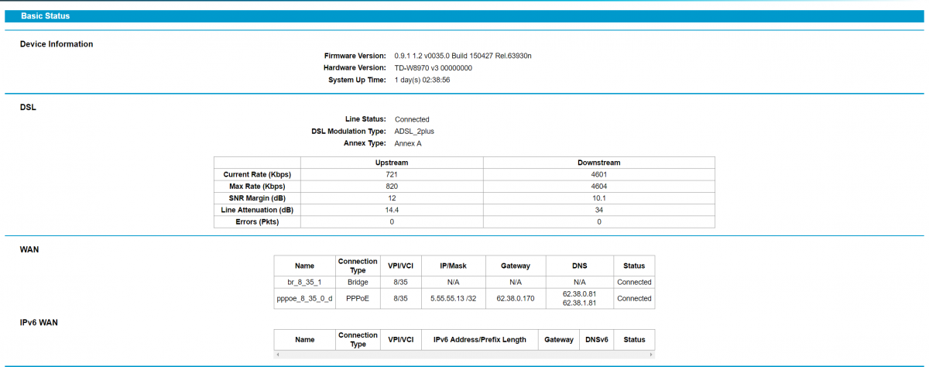The height and width of the screenshot is (367, 929).
Task: Select the pppoe_8_35_0_d connection name
Action: pyautogui.click(x=305, y=298)
